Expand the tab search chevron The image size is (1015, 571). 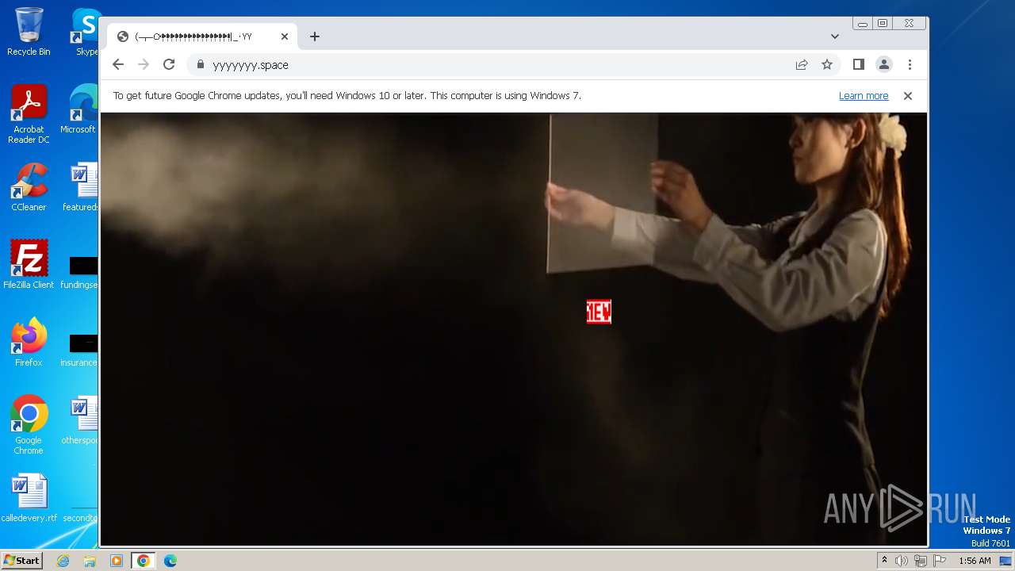(835, 36)
